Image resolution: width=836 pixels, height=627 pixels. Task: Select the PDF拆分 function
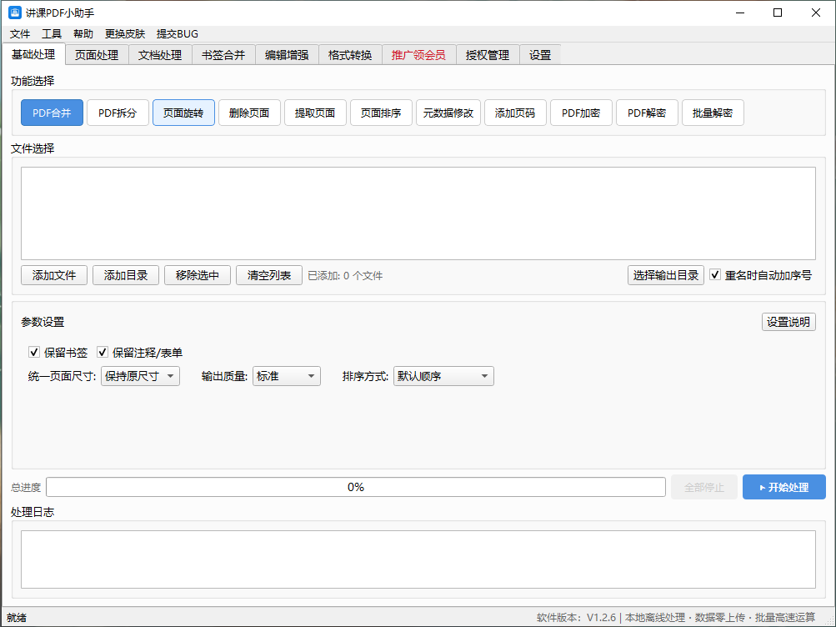click(x=118, y=113)
